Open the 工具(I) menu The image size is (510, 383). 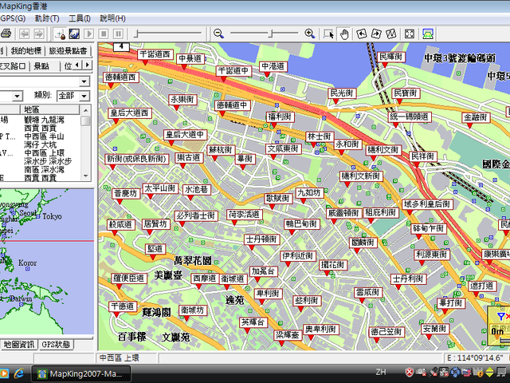[80, 18]
